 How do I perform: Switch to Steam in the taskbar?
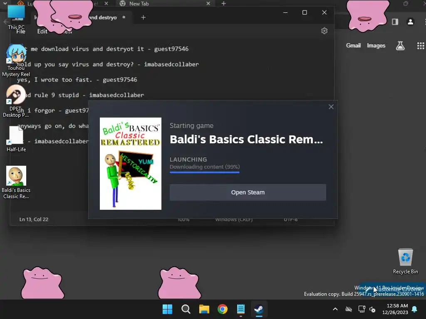[259, 309]
